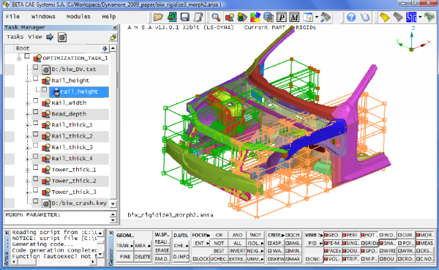
Task: Click the INVERT focus button
Action: [237, 251]
